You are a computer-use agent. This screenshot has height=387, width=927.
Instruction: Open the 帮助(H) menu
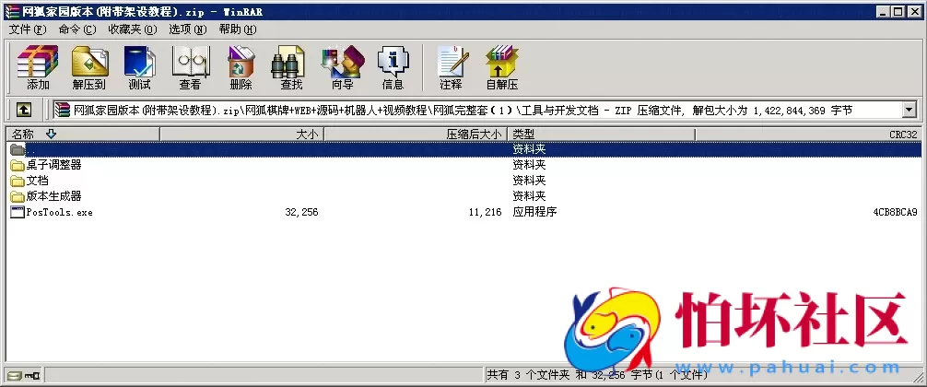[238, 29]
